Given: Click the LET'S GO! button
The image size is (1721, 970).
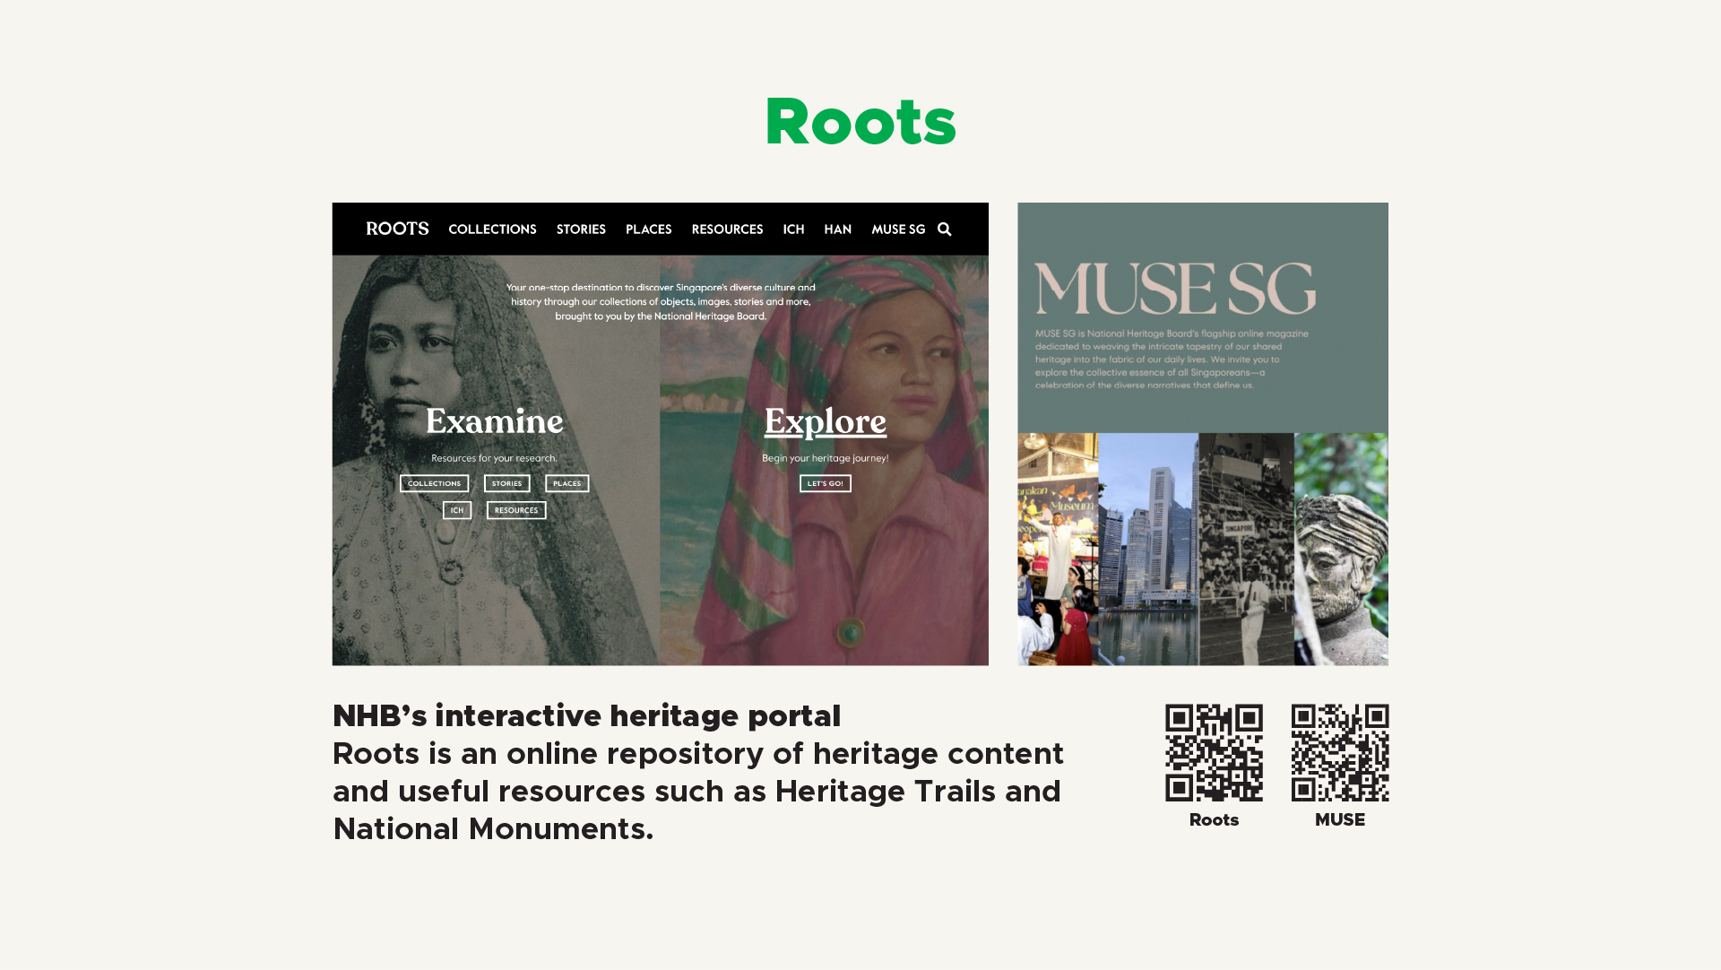Looking at the screenshot, I should coord(825,483).
